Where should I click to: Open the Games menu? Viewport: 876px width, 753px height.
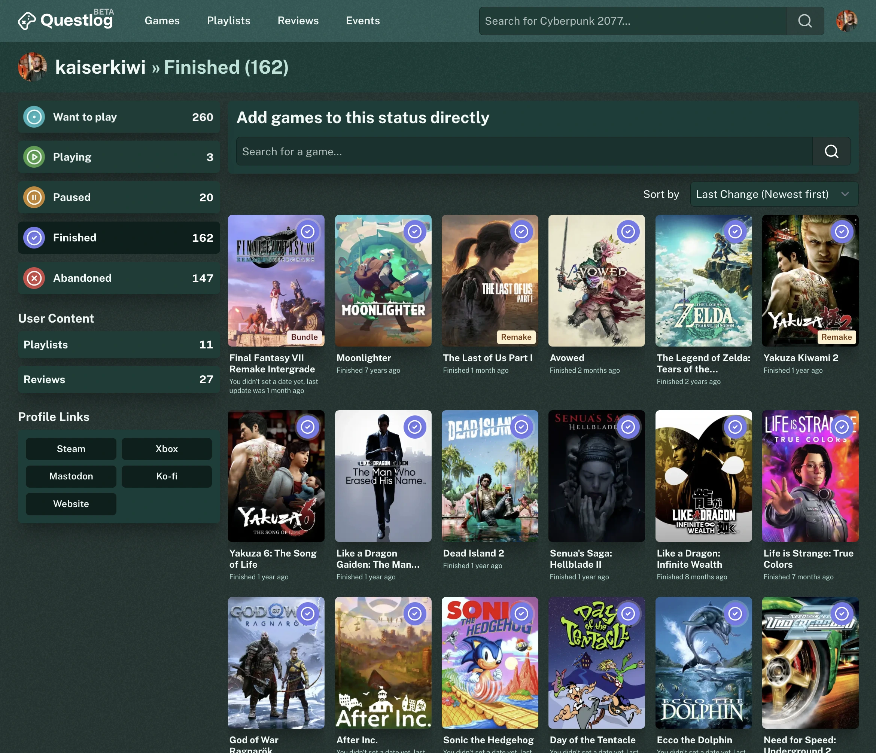(x=162, y=21)
